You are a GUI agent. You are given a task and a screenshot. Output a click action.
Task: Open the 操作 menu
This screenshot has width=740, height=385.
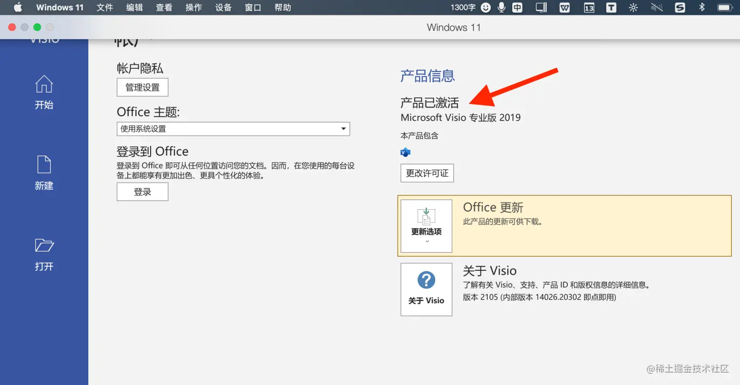194,7
